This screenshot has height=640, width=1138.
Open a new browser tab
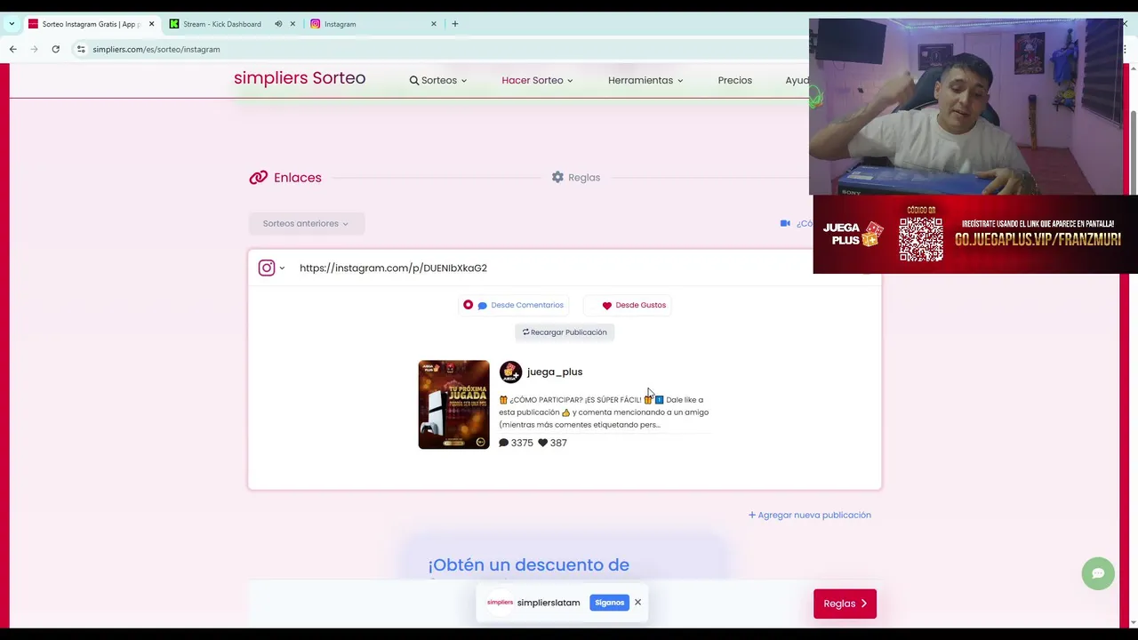click(x=455, y=24)
